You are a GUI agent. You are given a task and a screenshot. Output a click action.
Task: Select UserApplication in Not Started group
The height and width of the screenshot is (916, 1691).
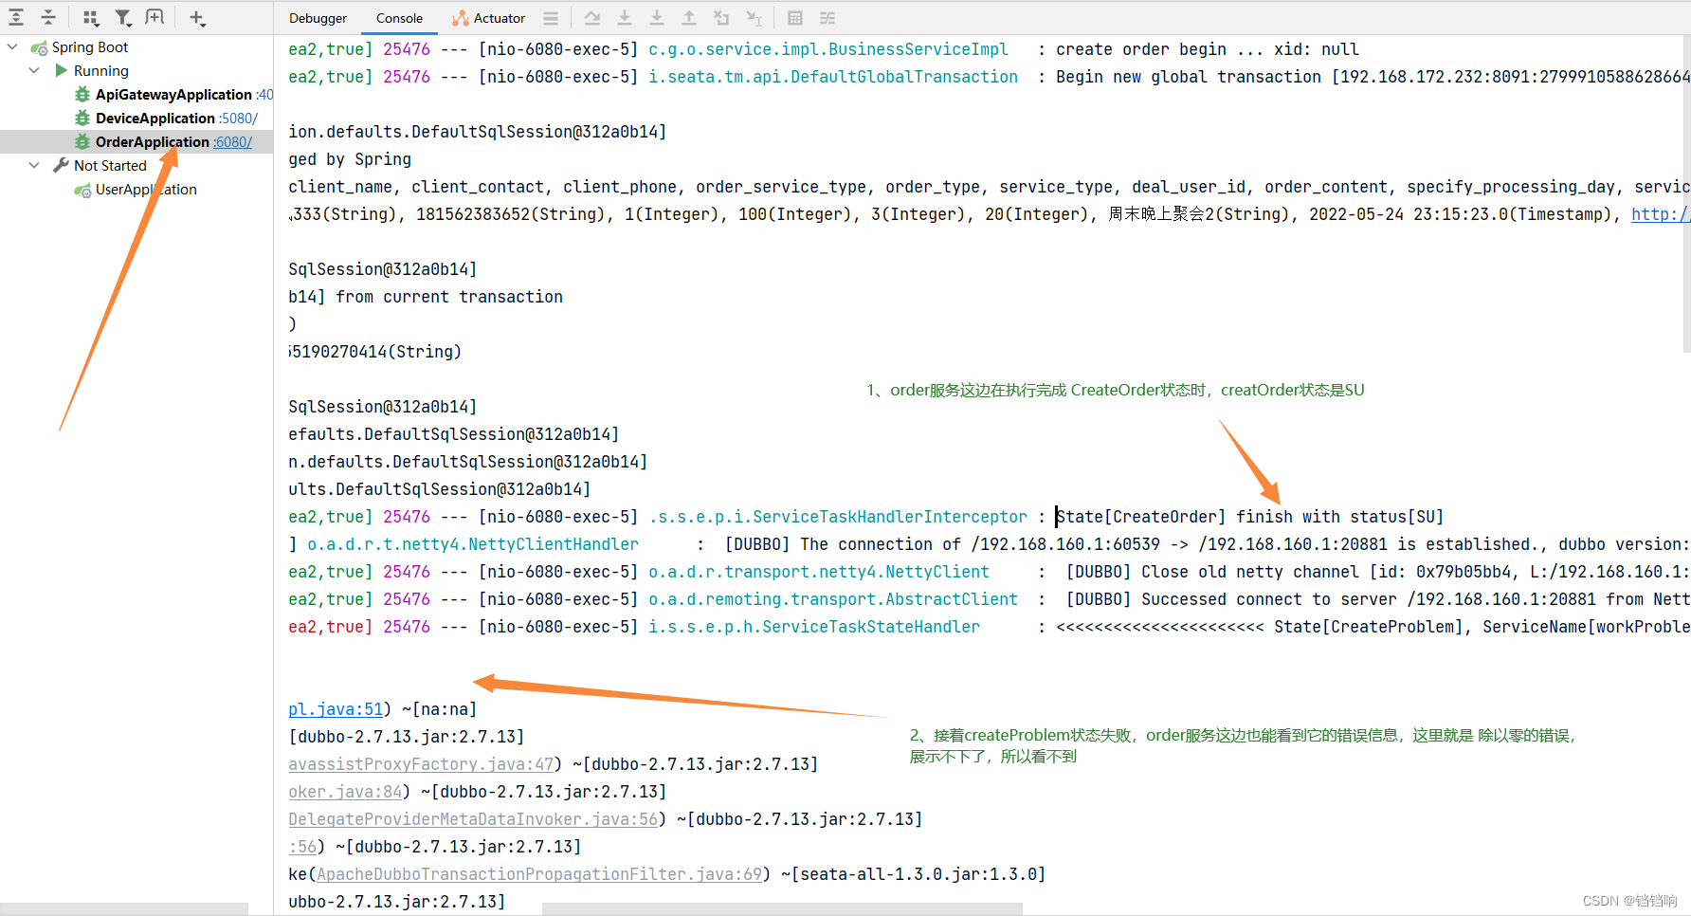[146, 190]
